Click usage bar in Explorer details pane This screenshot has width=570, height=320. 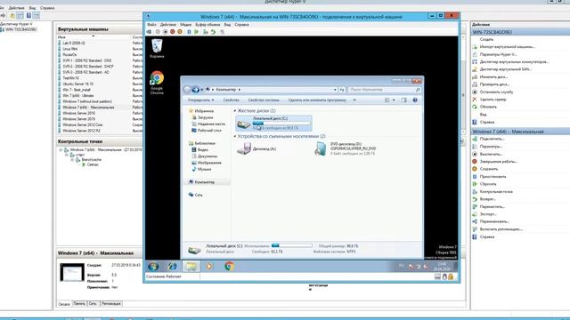291,245
